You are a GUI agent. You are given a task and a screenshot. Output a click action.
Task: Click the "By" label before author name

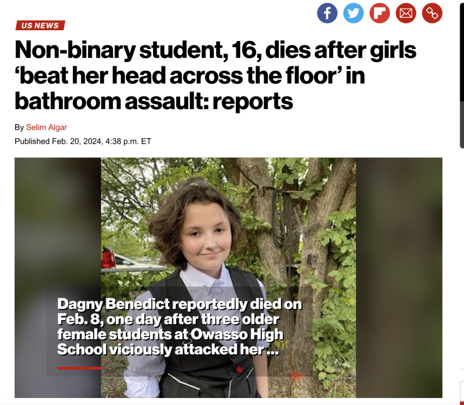(x=19, y=127)
